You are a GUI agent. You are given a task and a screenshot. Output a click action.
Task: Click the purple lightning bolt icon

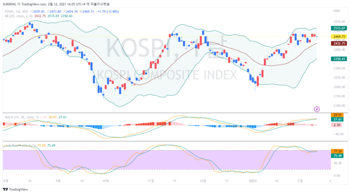[317, 109]
